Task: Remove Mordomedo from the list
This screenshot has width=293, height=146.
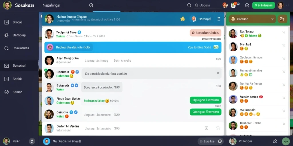Action: [284, 111]
